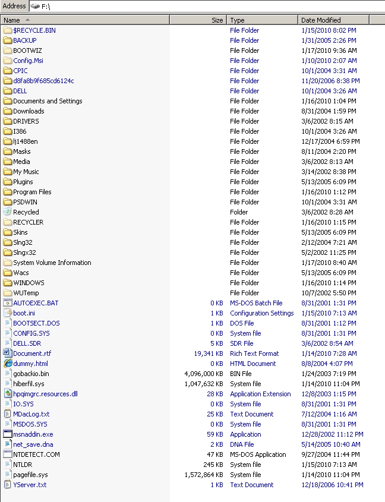Click the pagefile.sys file name

point(30,475)
